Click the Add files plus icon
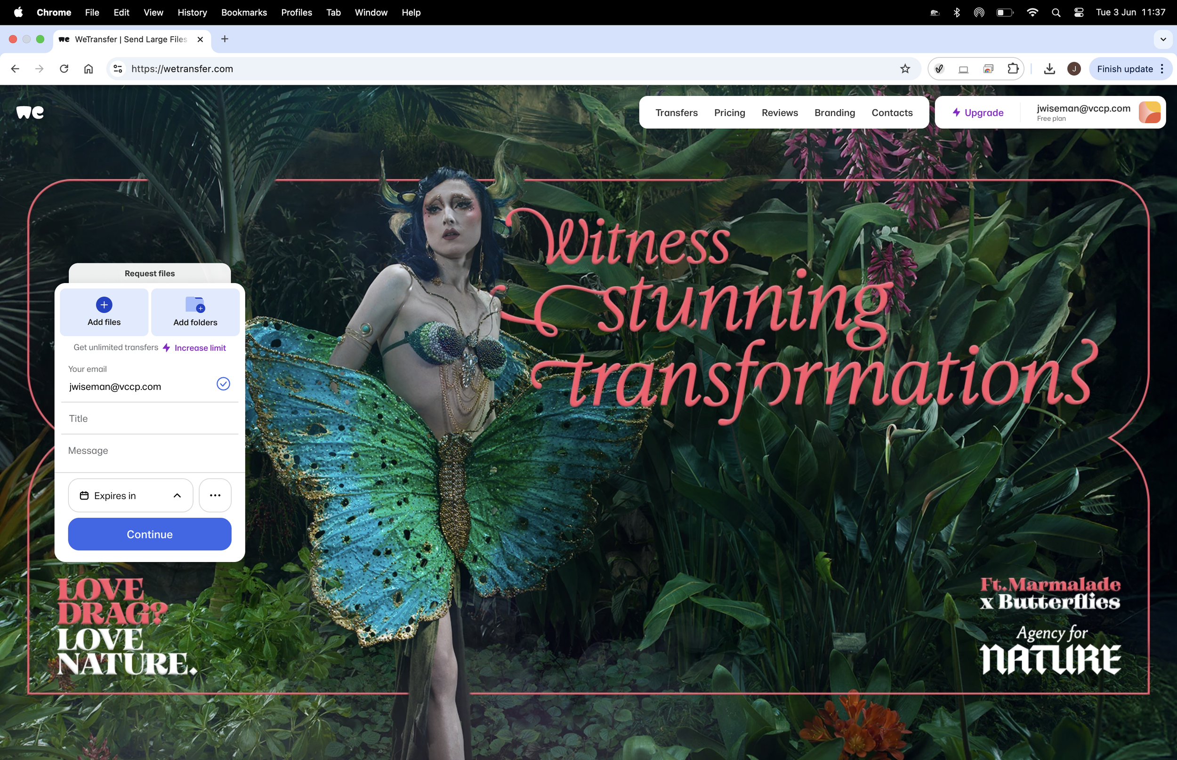The width and height of the screenshot is (1177, 760). [x=104, y=304]
